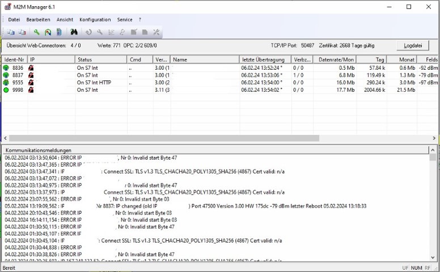The height and width of the screenshot is (272, 440).
Task: Sort by the Tag column header
Action: point(372,59)
